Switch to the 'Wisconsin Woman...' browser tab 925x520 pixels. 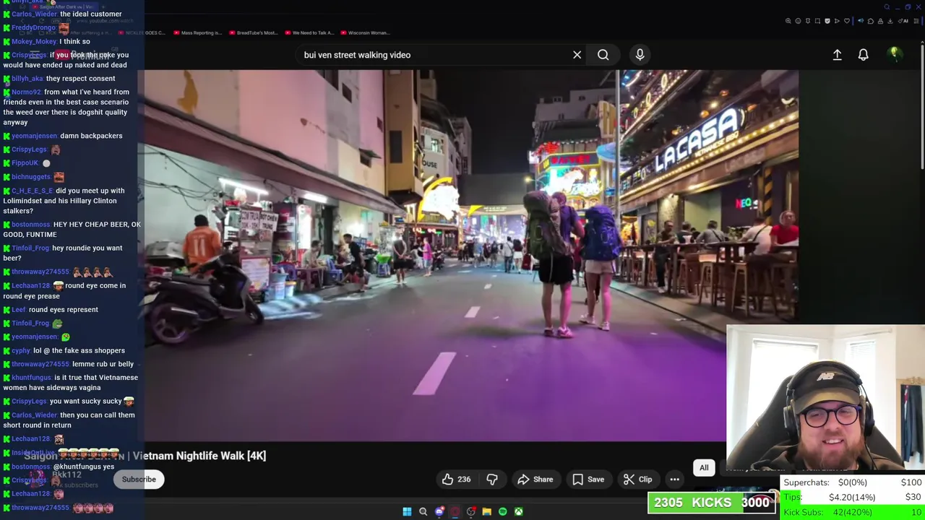coord(365,32)
